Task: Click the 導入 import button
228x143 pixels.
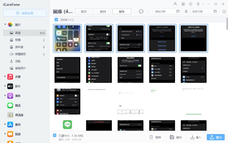Action: (196, 137)
